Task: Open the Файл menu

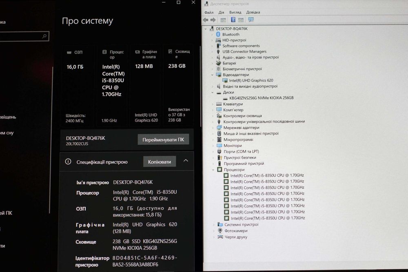Action: (x=208, y=13)
